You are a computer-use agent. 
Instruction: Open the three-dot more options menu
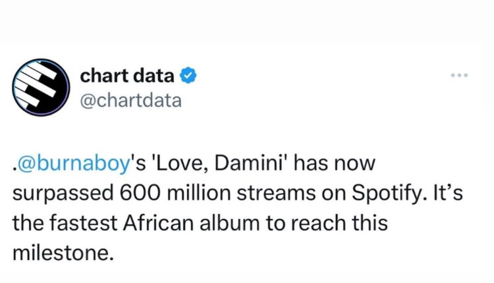pyautogui.click(x=458, y=76)
